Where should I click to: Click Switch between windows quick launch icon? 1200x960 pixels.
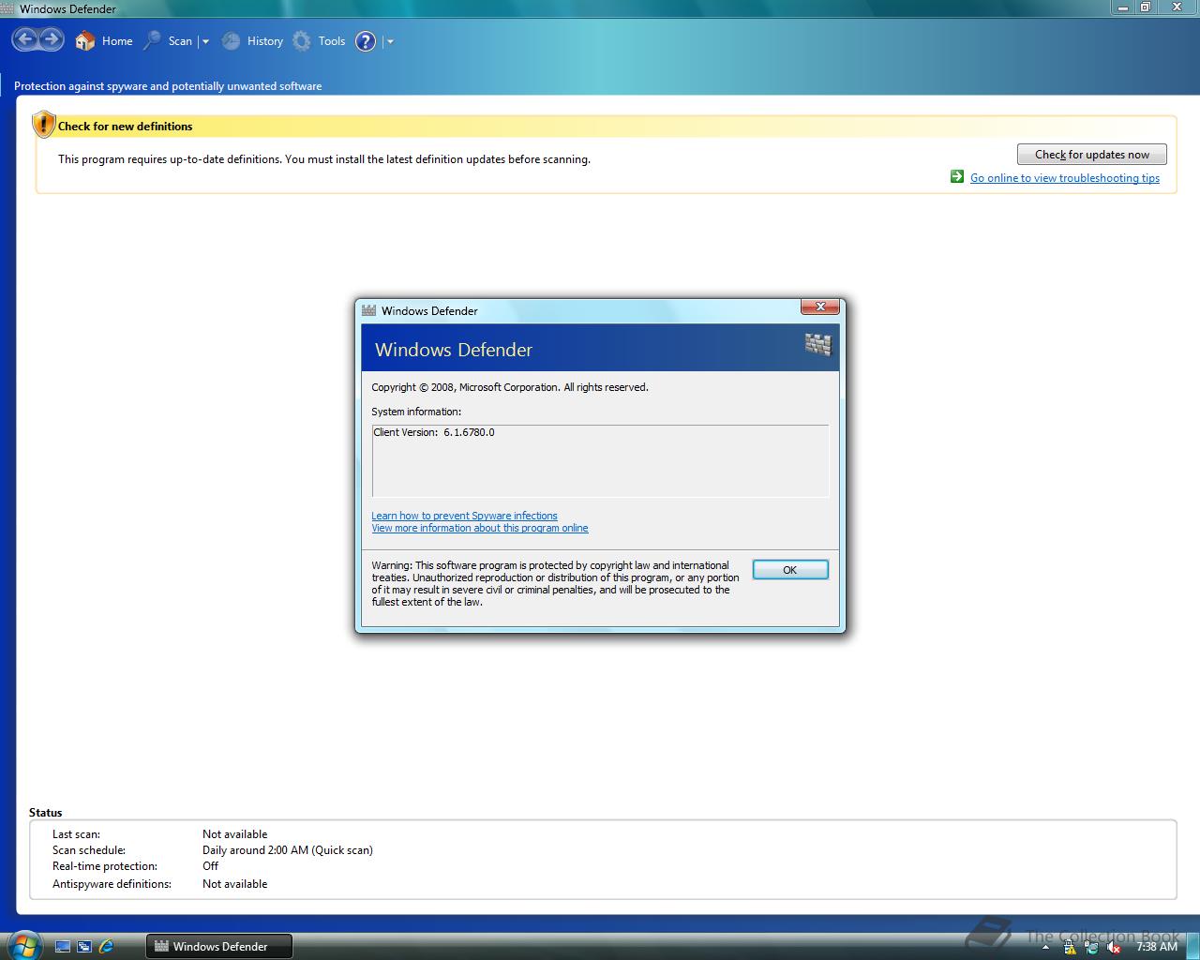pos(84,947)
